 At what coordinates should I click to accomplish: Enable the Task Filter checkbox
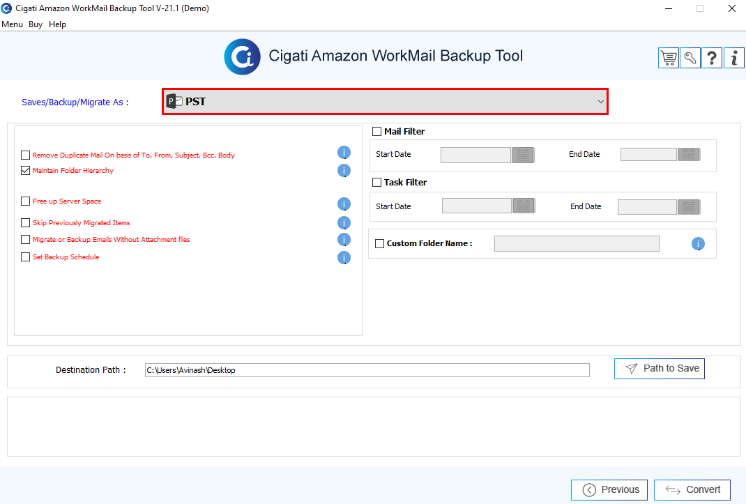pyautogui.click(x=376, y=182)
